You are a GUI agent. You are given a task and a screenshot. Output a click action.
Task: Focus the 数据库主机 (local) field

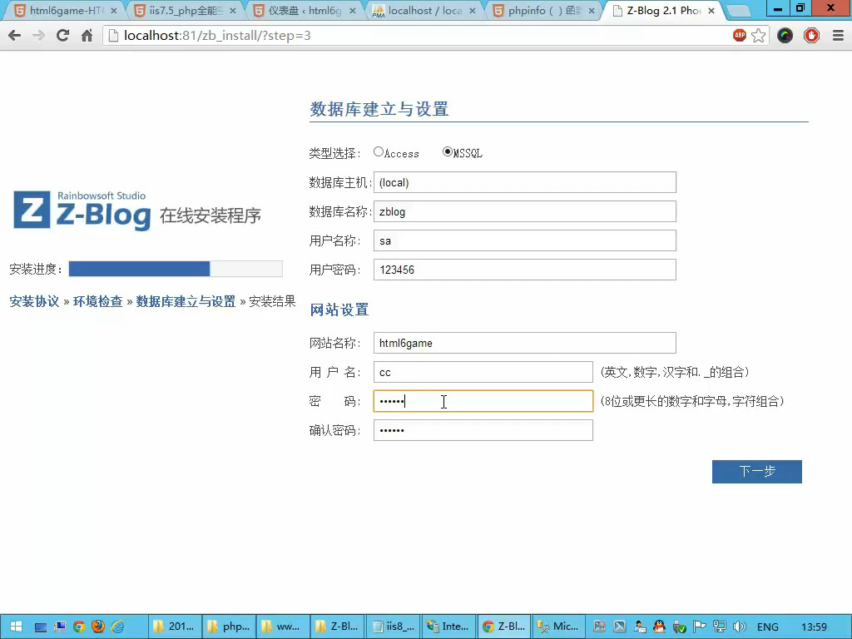click(x=525, y=182)
